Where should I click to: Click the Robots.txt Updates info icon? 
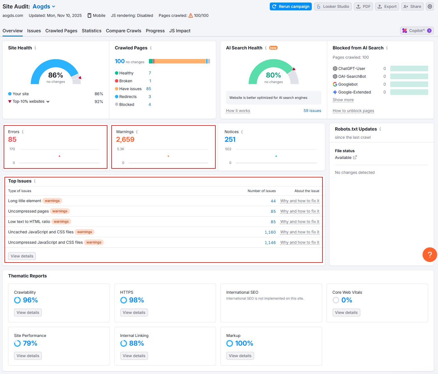380,129
